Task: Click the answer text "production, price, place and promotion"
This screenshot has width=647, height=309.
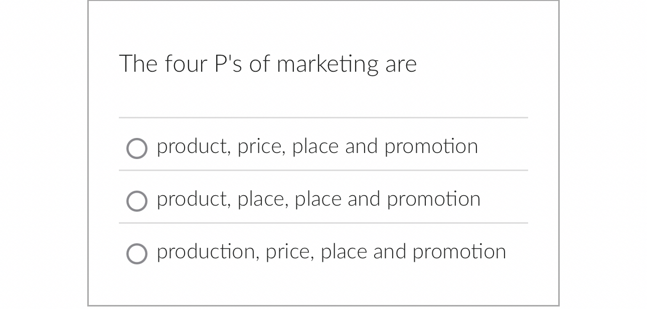Action: (331, 252)
